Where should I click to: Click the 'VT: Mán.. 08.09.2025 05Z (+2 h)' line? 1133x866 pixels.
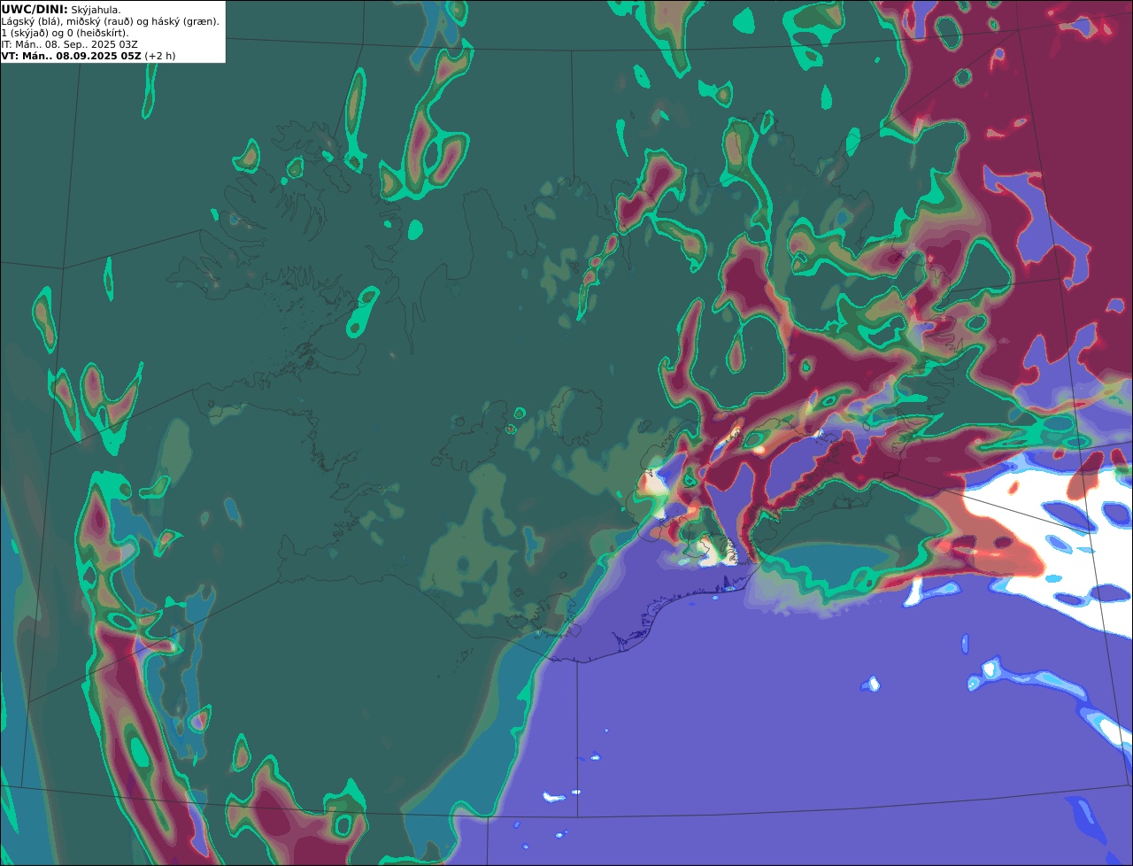[89, 56]
